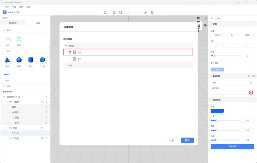257x163 pixels.
Task: Pick the cone shape (锥体)
Action: pyautogui.click(x=7, y=60)
